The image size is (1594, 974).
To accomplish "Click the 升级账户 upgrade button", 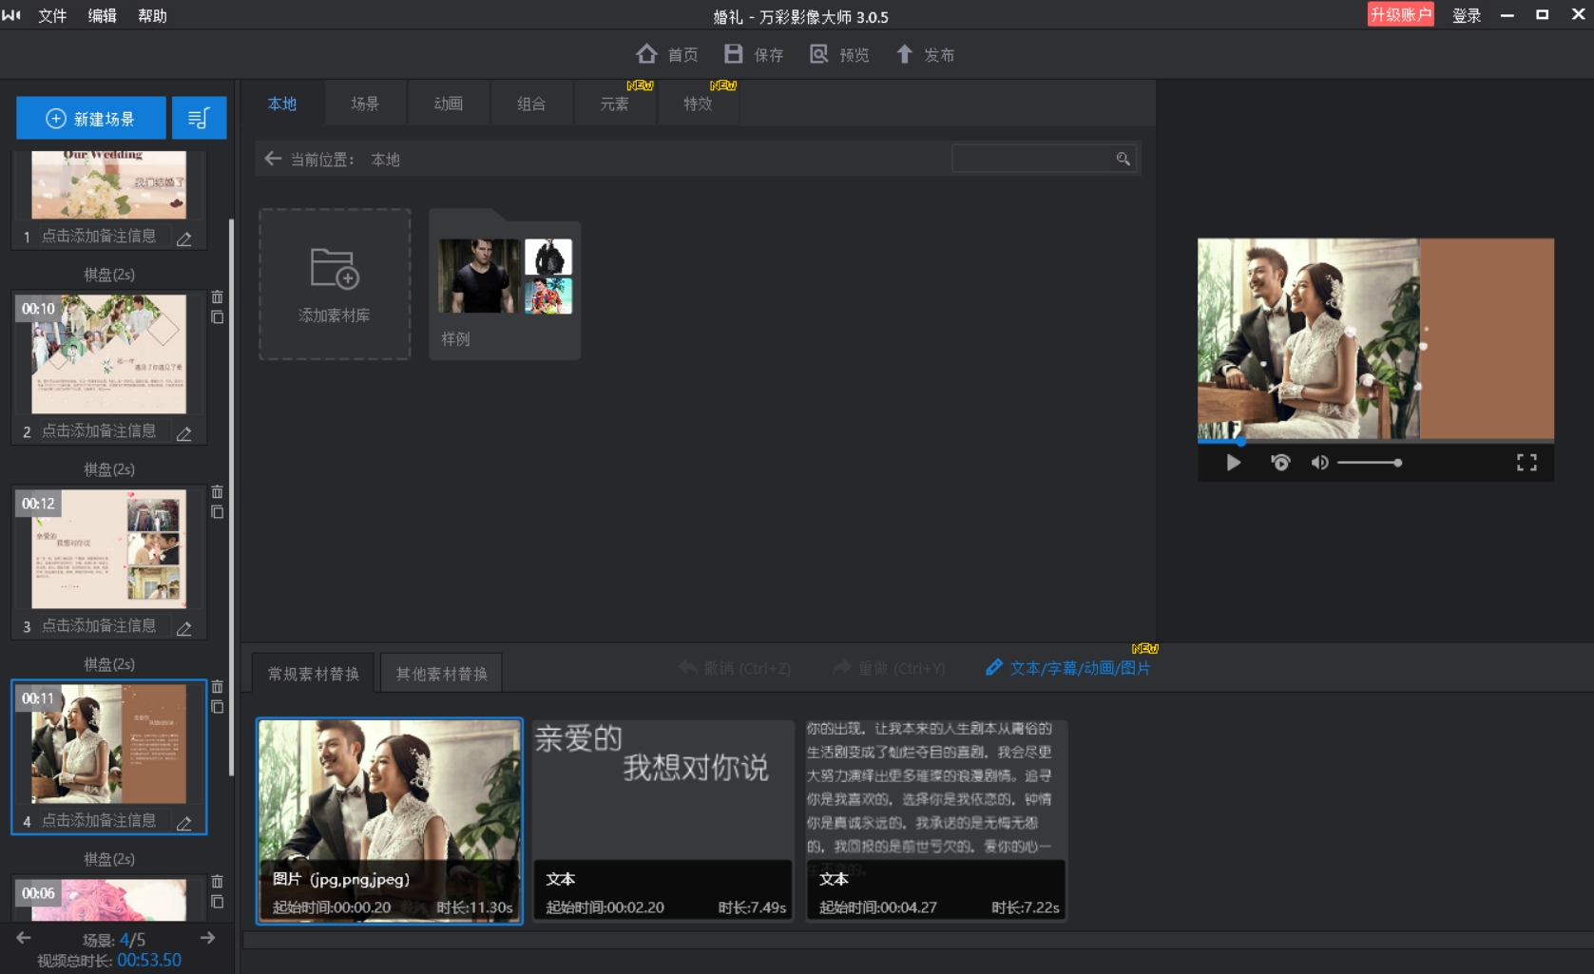I will 1400,14.
